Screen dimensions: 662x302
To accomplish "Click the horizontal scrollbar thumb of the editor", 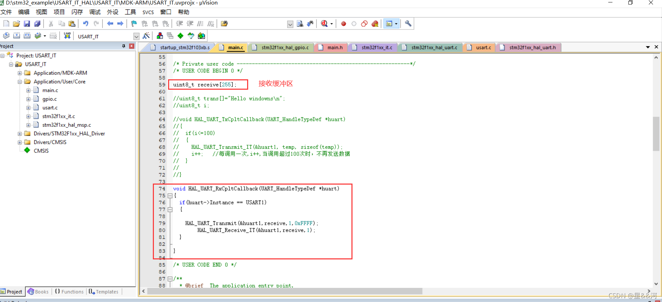I will tap(285, 291).
